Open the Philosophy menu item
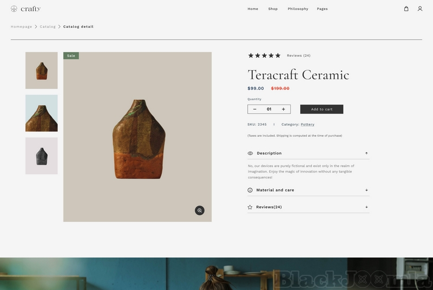The width and height of the screenshot is (433, 290). coord(298,9)
